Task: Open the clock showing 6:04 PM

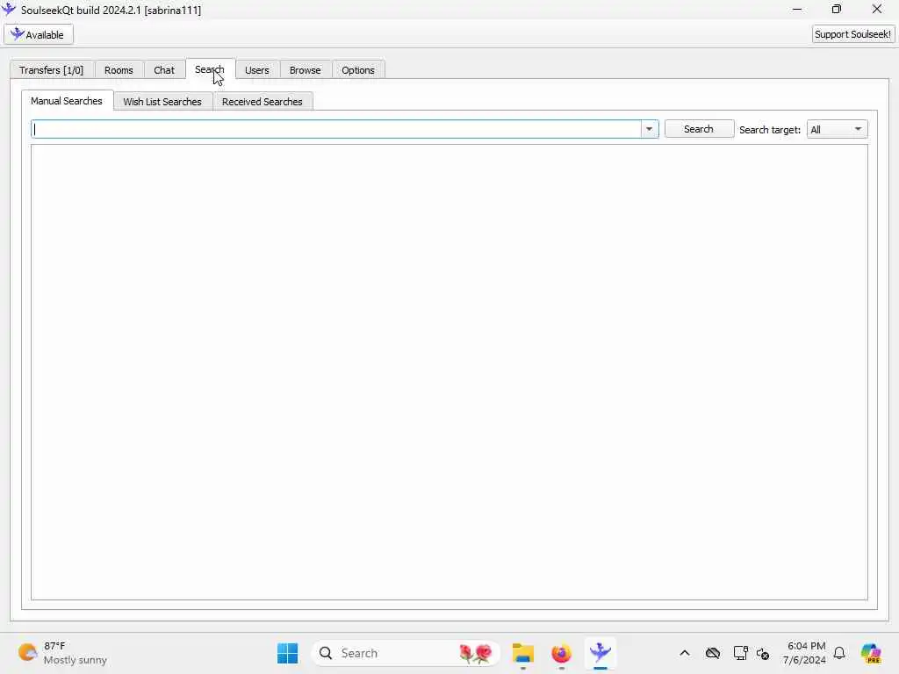Action: [x=805, y=653]
